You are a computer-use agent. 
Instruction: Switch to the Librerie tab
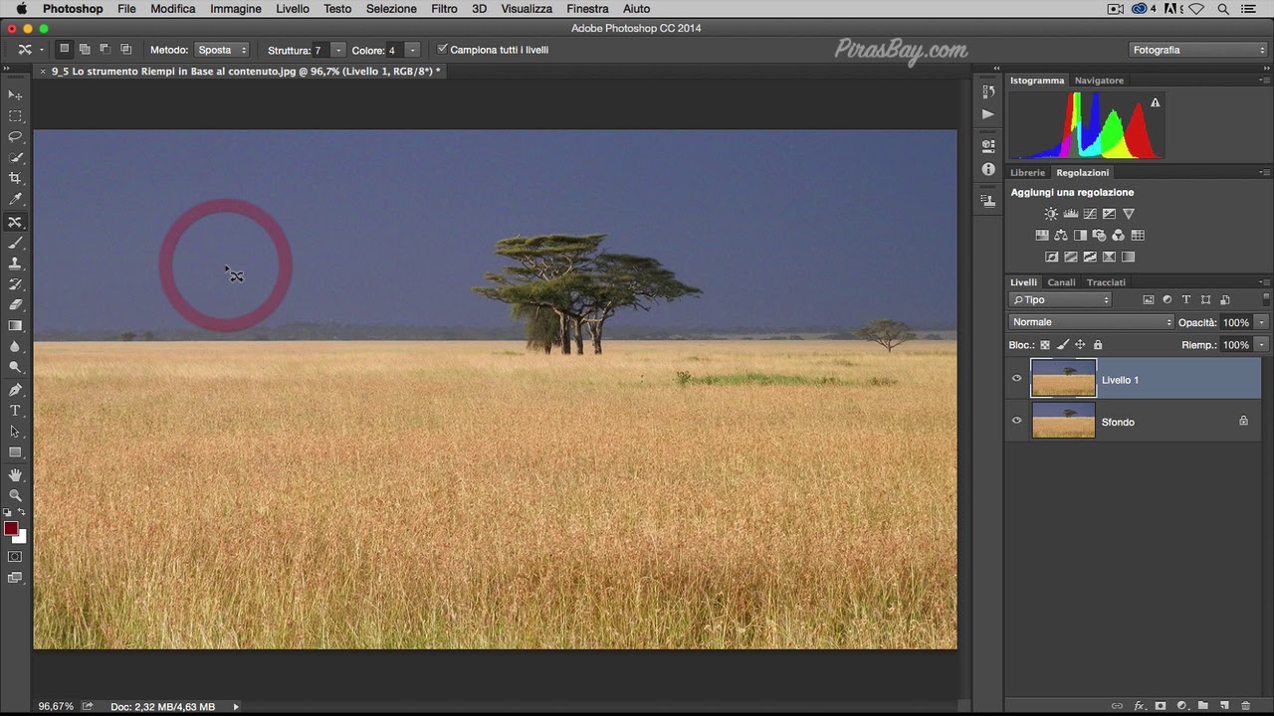click(x=1027, y=173)
